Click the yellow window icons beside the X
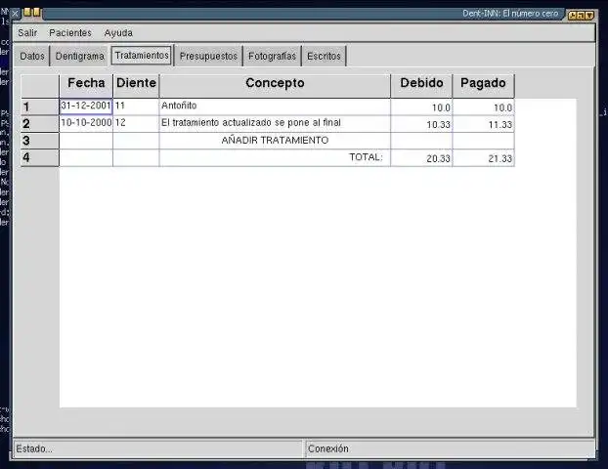 pos(31,13)
